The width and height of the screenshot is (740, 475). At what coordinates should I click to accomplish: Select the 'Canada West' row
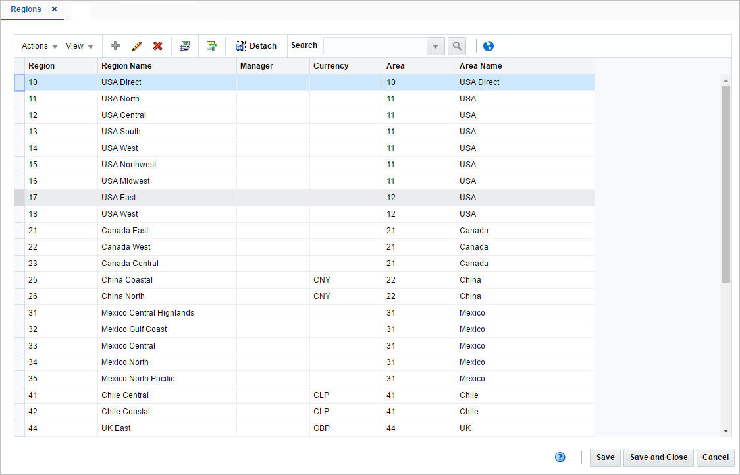pos(304,247)
